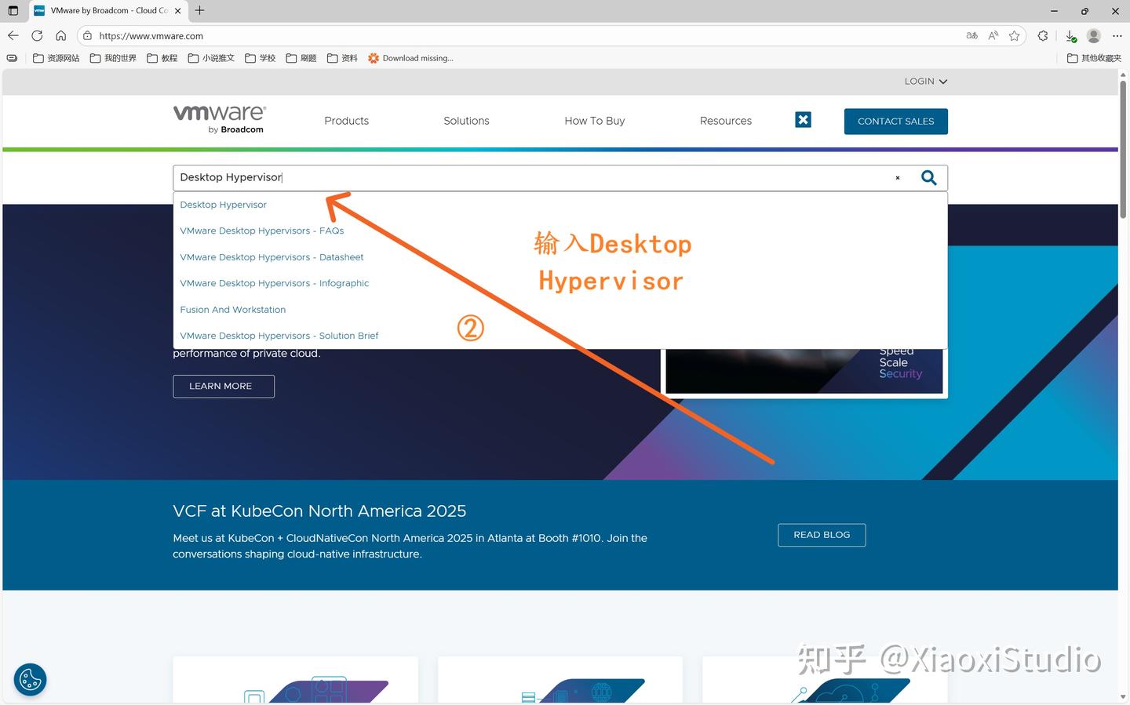Viewport: 1130px width, 705px height.
Task: Click the VCF at KubeCon North America 2025 heading
Action: 319,511
